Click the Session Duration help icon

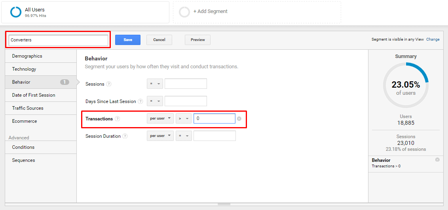[125, 136]
